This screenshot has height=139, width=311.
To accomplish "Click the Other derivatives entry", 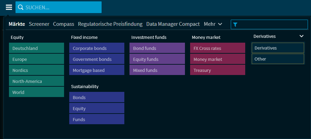I will point(278,59).
